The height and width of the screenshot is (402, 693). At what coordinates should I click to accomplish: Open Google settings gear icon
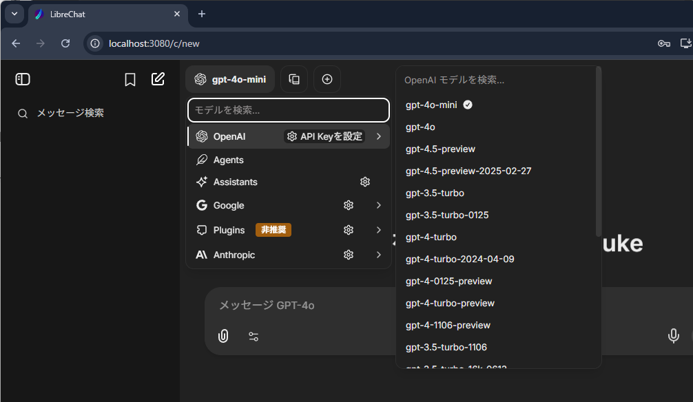(x=349, y=205)
